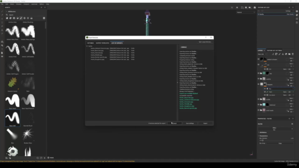Image resolution: width=299 pixels, height=168 pixels.
Task: Toggle visibility of the cuadrito folder
Action: click(258, 79)
